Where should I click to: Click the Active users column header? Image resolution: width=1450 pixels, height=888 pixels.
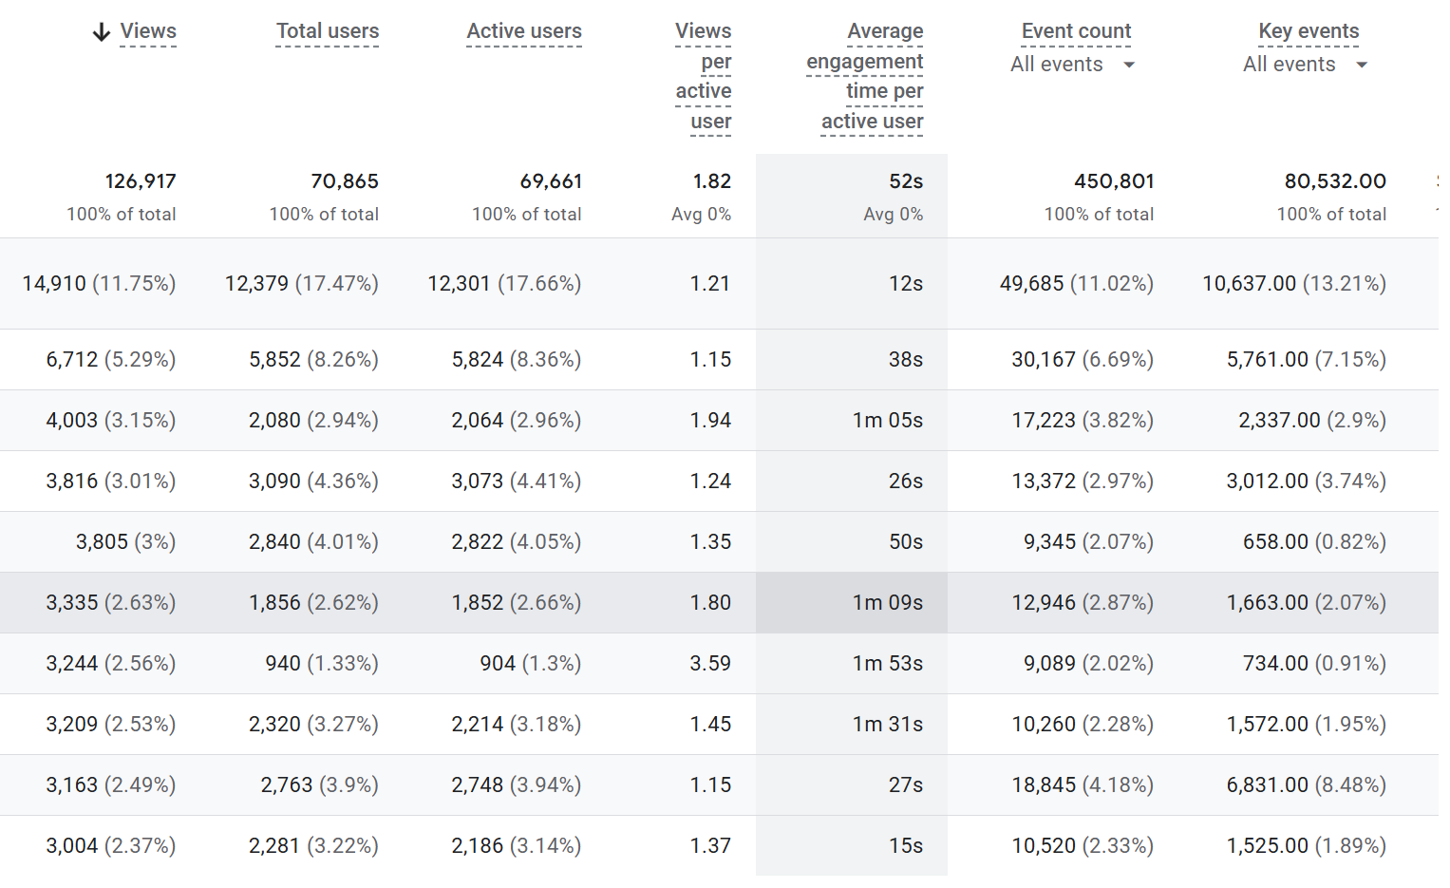click(x=524, y=31)
